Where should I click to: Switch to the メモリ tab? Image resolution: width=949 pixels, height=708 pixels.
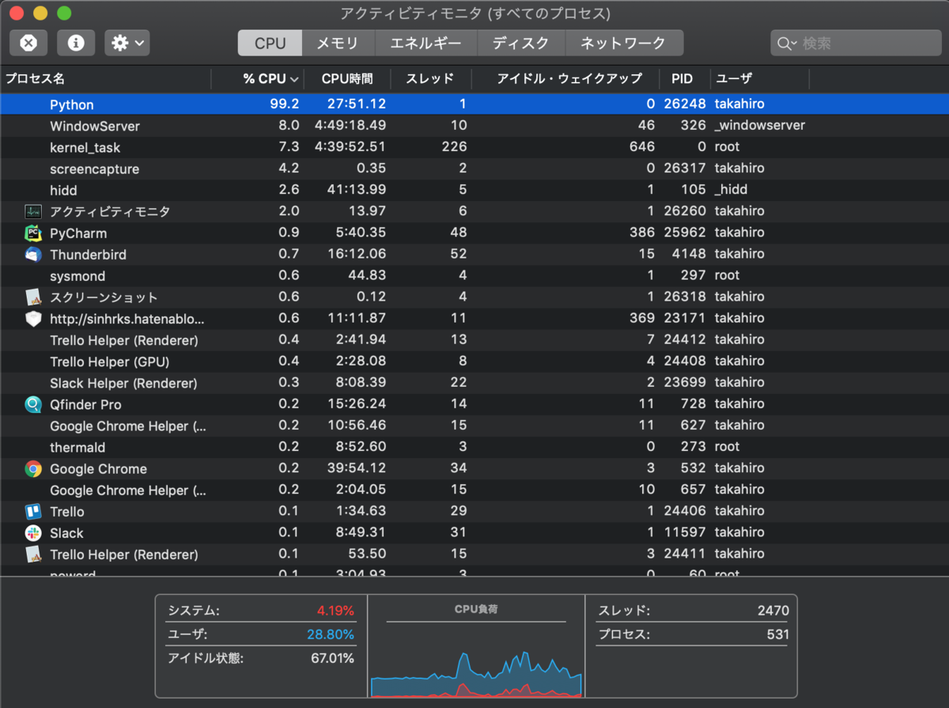338,43
